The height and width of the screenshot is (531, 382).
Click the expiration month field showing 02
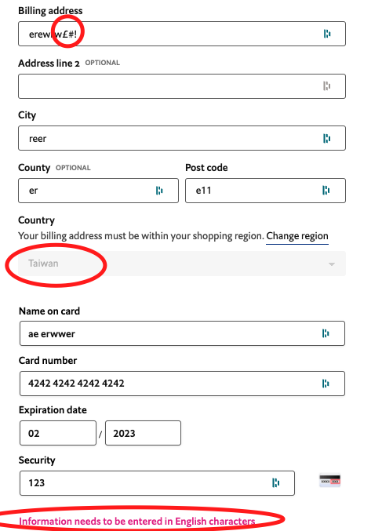point(58,433)
